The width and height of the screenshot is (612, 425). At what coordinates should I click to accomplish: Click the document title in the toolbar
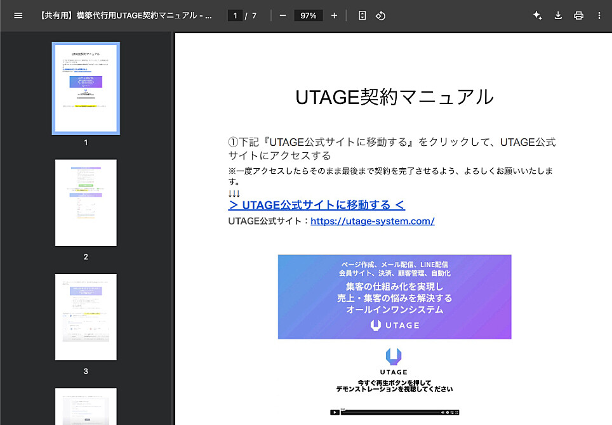pos(125,16)
